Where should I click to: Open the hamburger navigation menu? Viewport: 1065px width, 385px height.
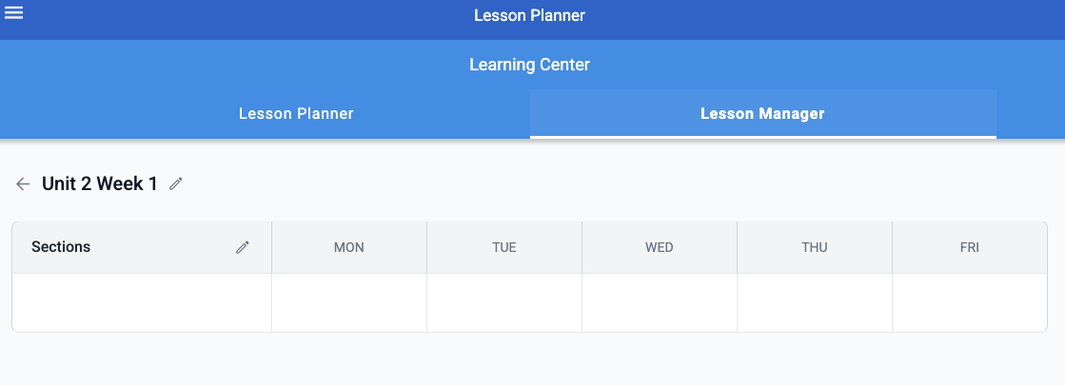pyautogui.click(x=13, y=13)
